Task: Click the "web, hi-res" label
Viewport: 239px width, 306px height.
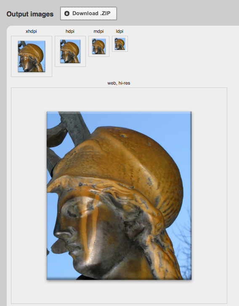Action: (119, 83)
